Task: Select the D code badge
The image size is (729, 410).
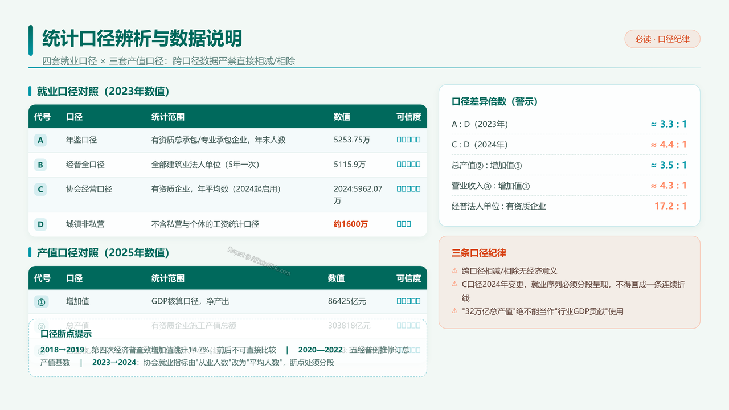Action: coord(40,224)
